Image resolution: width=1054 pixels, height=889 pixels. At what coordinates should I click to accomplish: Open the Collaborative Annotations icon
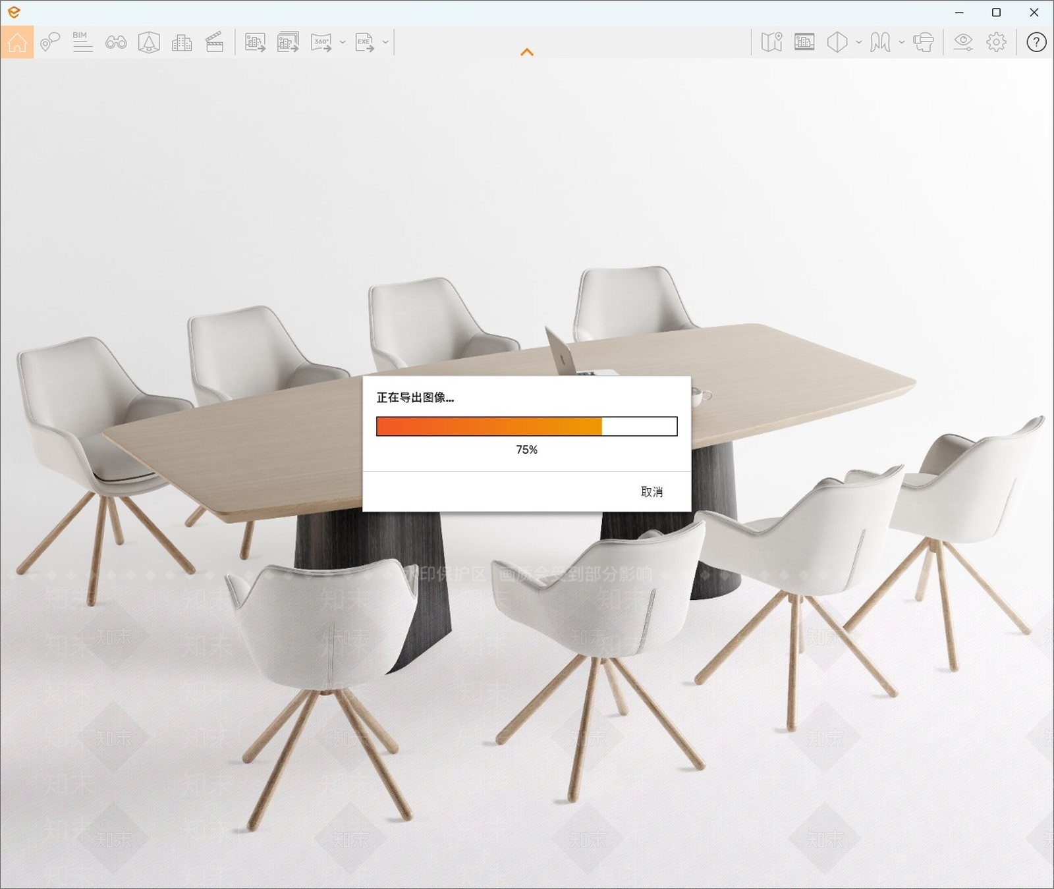pyautogui.click(x=50, y=42)
